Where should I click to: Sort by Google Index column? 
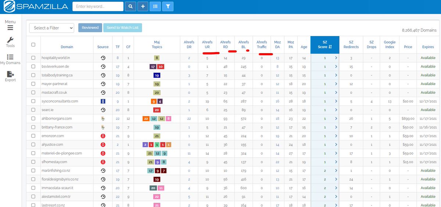click(x=390, y=45)
